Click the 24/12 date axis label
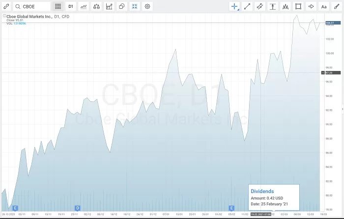This screenshot has height=219, width=344. (140, 214)
